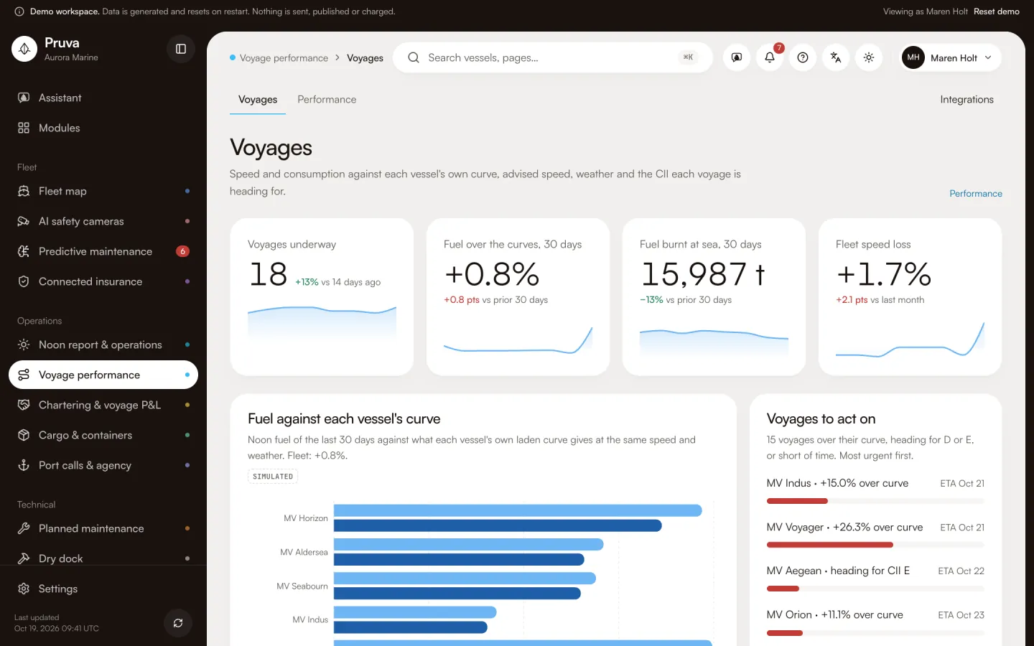Click the MV Horizon chart label
The height and width of the screenshot is (646, 1034).
[306, 518]
